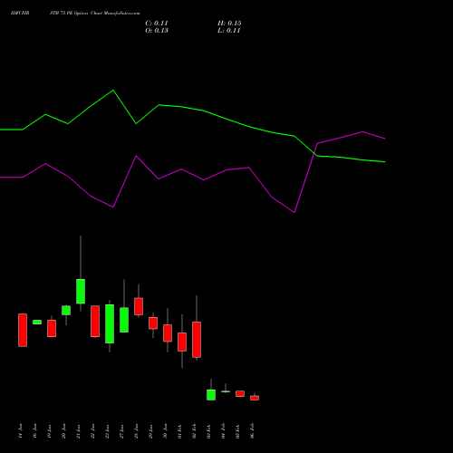
Task: Click the open value O: 0.13
Action: point(157,31)
